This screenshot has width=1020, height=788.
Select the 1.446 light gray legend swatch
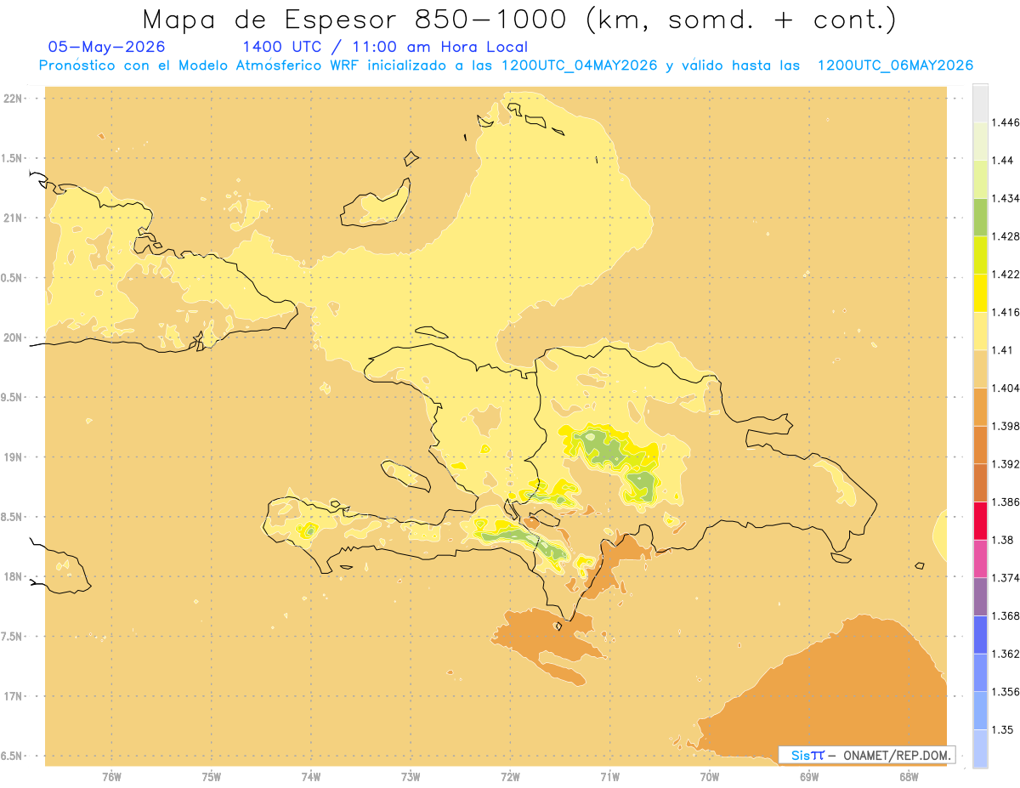pos(980,104)
